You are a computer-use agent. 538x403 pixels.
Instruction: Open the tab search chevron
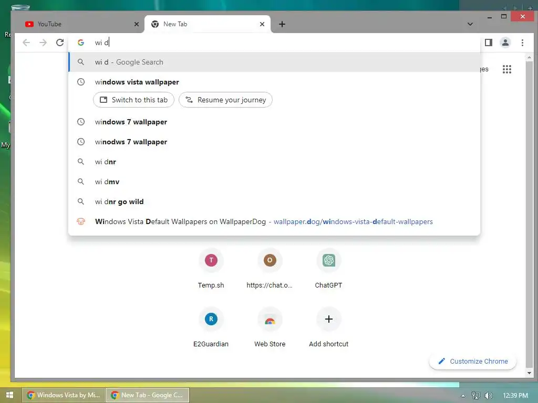[470, 24]
